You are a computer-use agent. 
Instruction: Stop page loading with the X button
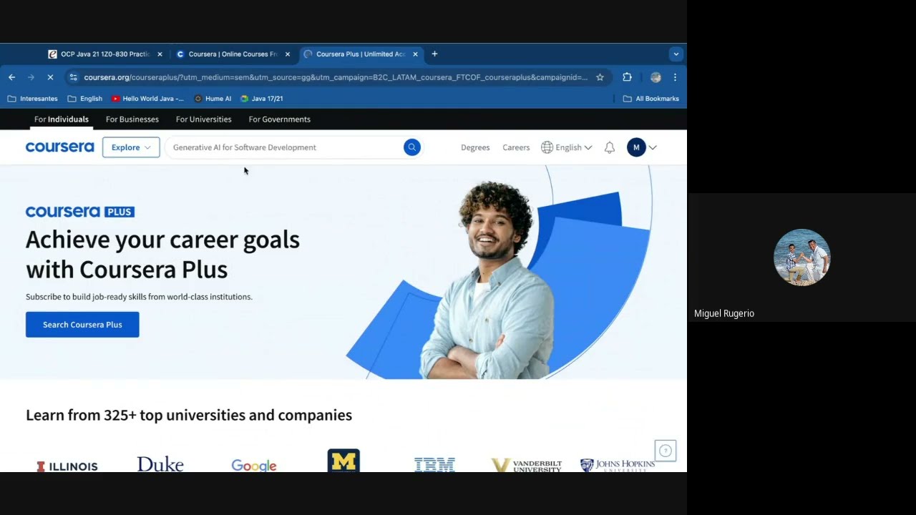pos(50,77)
